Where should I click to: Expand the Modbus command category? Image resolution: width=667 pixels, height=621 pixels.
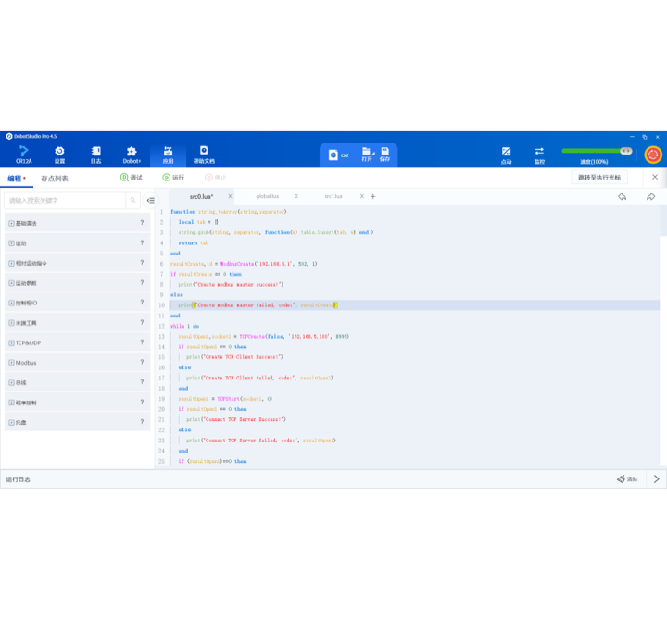11,363
